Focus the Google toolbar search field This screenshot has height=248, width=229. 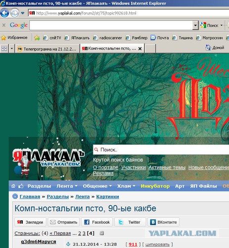(111, 25)
